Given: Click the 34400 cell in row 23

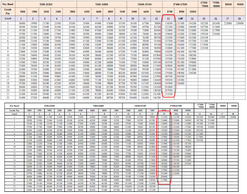Looking at the screenshot, I should (29, 190).
